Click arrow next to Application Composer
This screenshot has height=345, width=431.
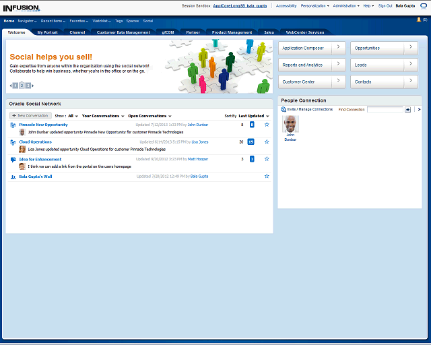pyautogui.click(x=337, y=48)
